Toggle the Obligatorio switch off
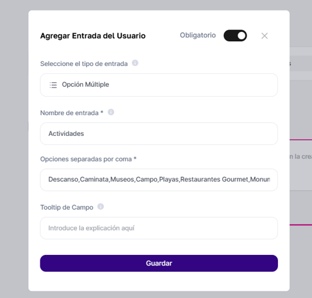This screenshot has width=312, height=298. tap(235, 35)
